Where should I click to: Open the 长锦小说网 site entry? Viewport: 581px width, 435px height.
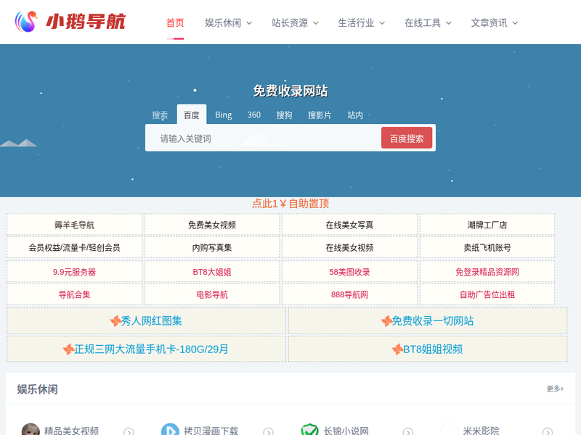tap(346, 431)
